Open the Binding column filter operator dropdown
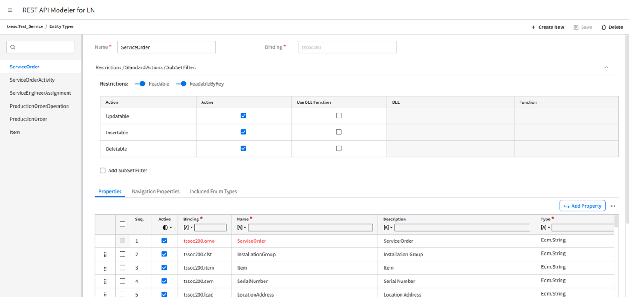This screenshot has width=629, height=297. (x=188, y=228)
